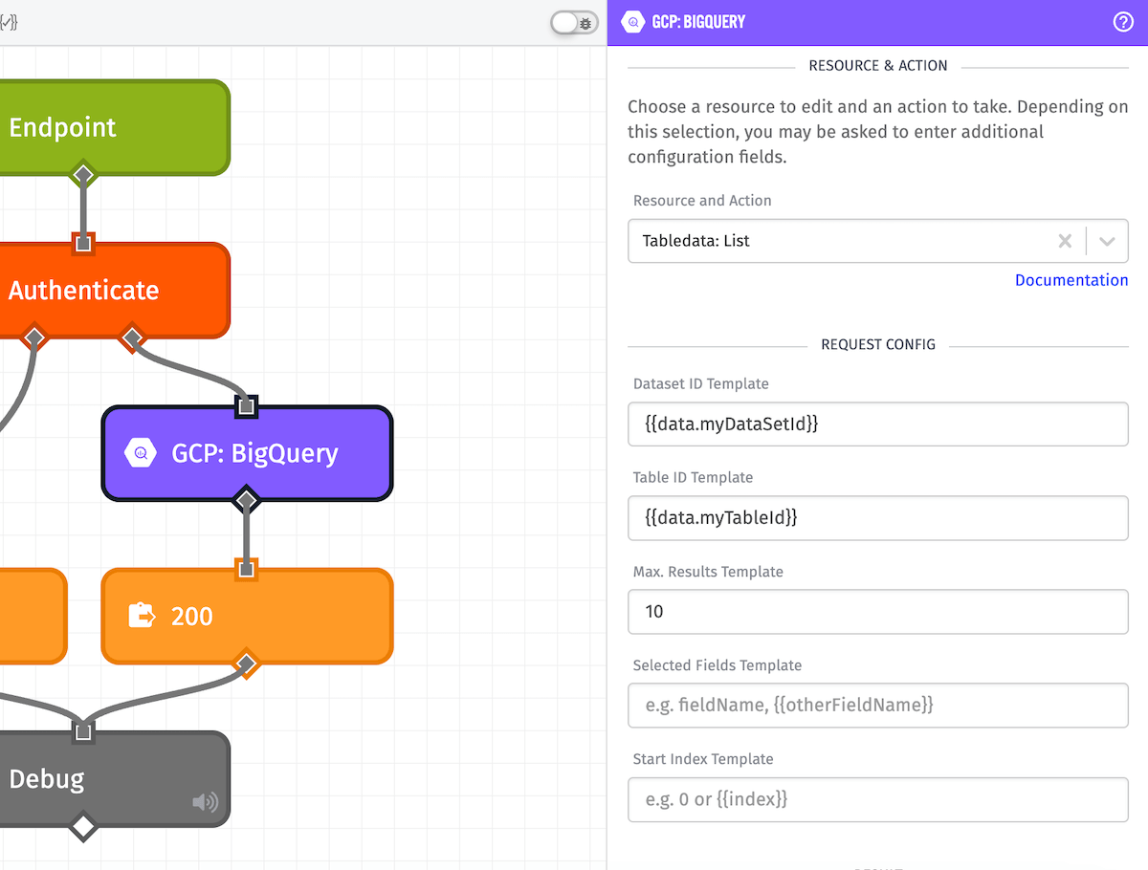Click the BigQuery icon on the GCP node
The image size is (1148, 870).
[x=142, y=453]
